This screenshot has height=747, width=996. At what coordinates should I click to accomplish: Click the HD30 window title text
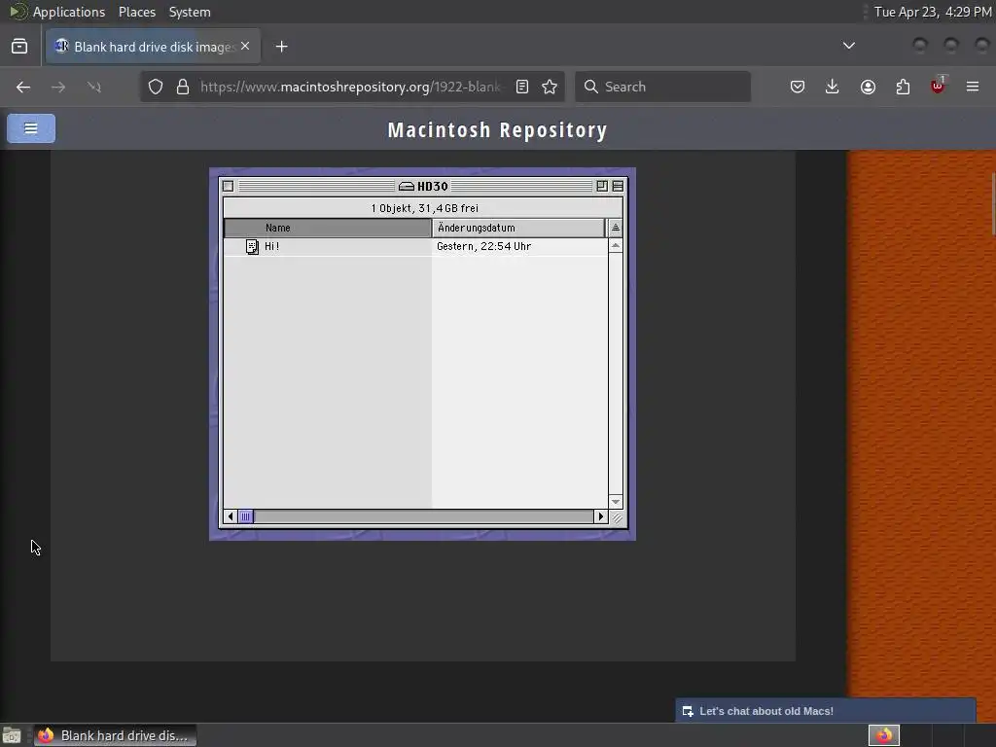click(433, 186)
